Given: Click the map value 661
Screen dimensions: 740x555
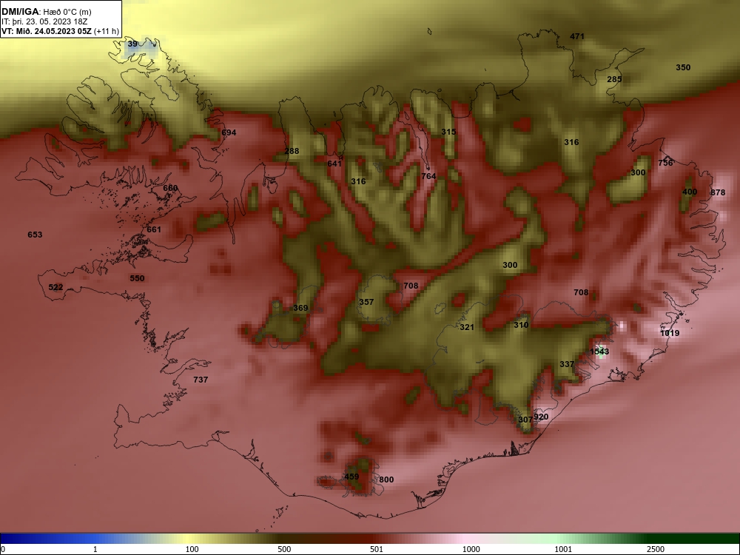Looking at the screenshot, I should pos(154,230).
